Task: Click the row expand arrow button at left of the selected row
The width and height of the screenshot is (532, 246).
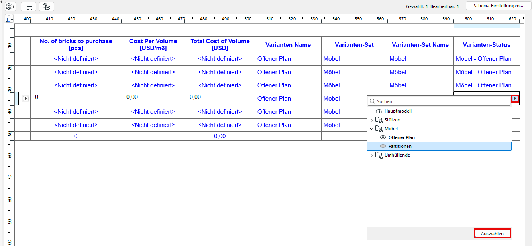Action: point(26,98)
